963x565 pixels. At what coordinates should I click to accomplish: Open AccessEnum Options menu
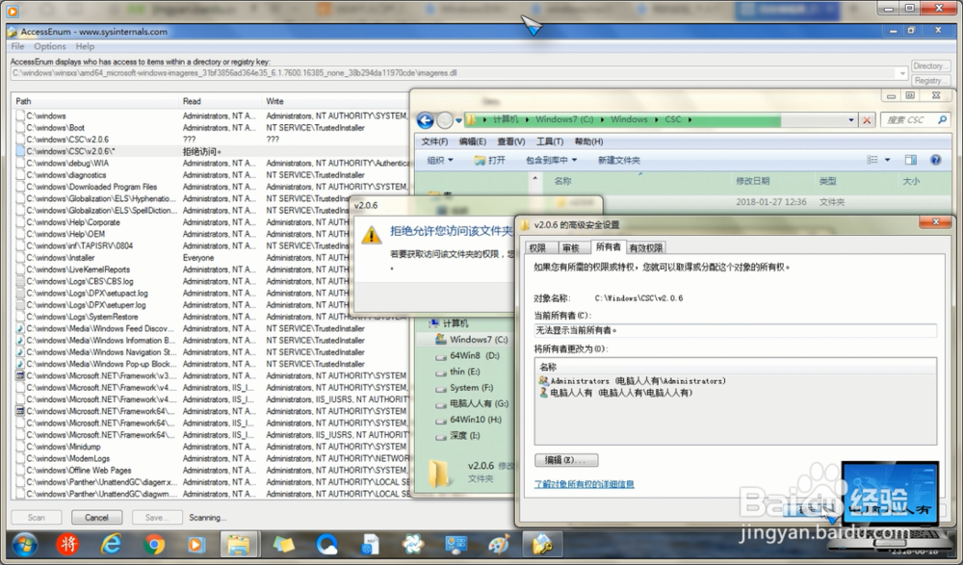pos(50,46)
